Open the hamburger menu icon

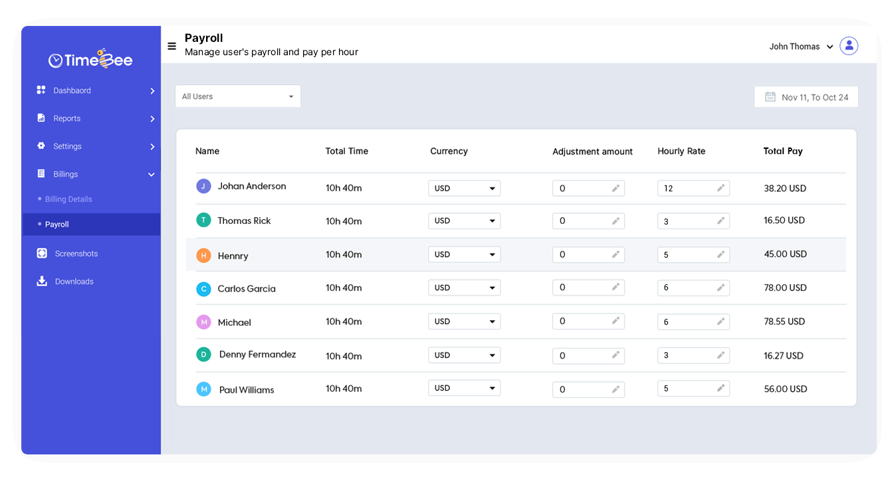(x=171, y=45)
